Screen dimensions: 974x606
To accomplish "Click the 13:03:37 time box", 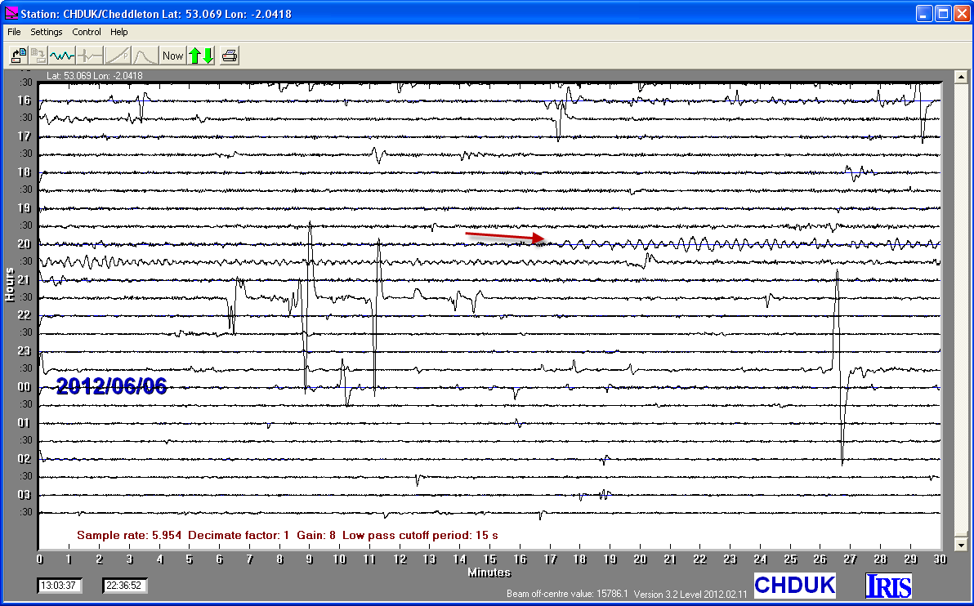I will coord(58,585).
